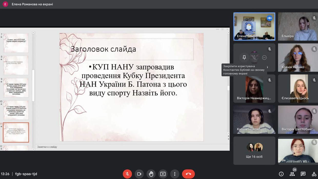The width and height of the screenshot is (318, 179).
Task: Click slide 7 thumbnail in the panel
Action: pyautogui.click(x=16, y=43)
